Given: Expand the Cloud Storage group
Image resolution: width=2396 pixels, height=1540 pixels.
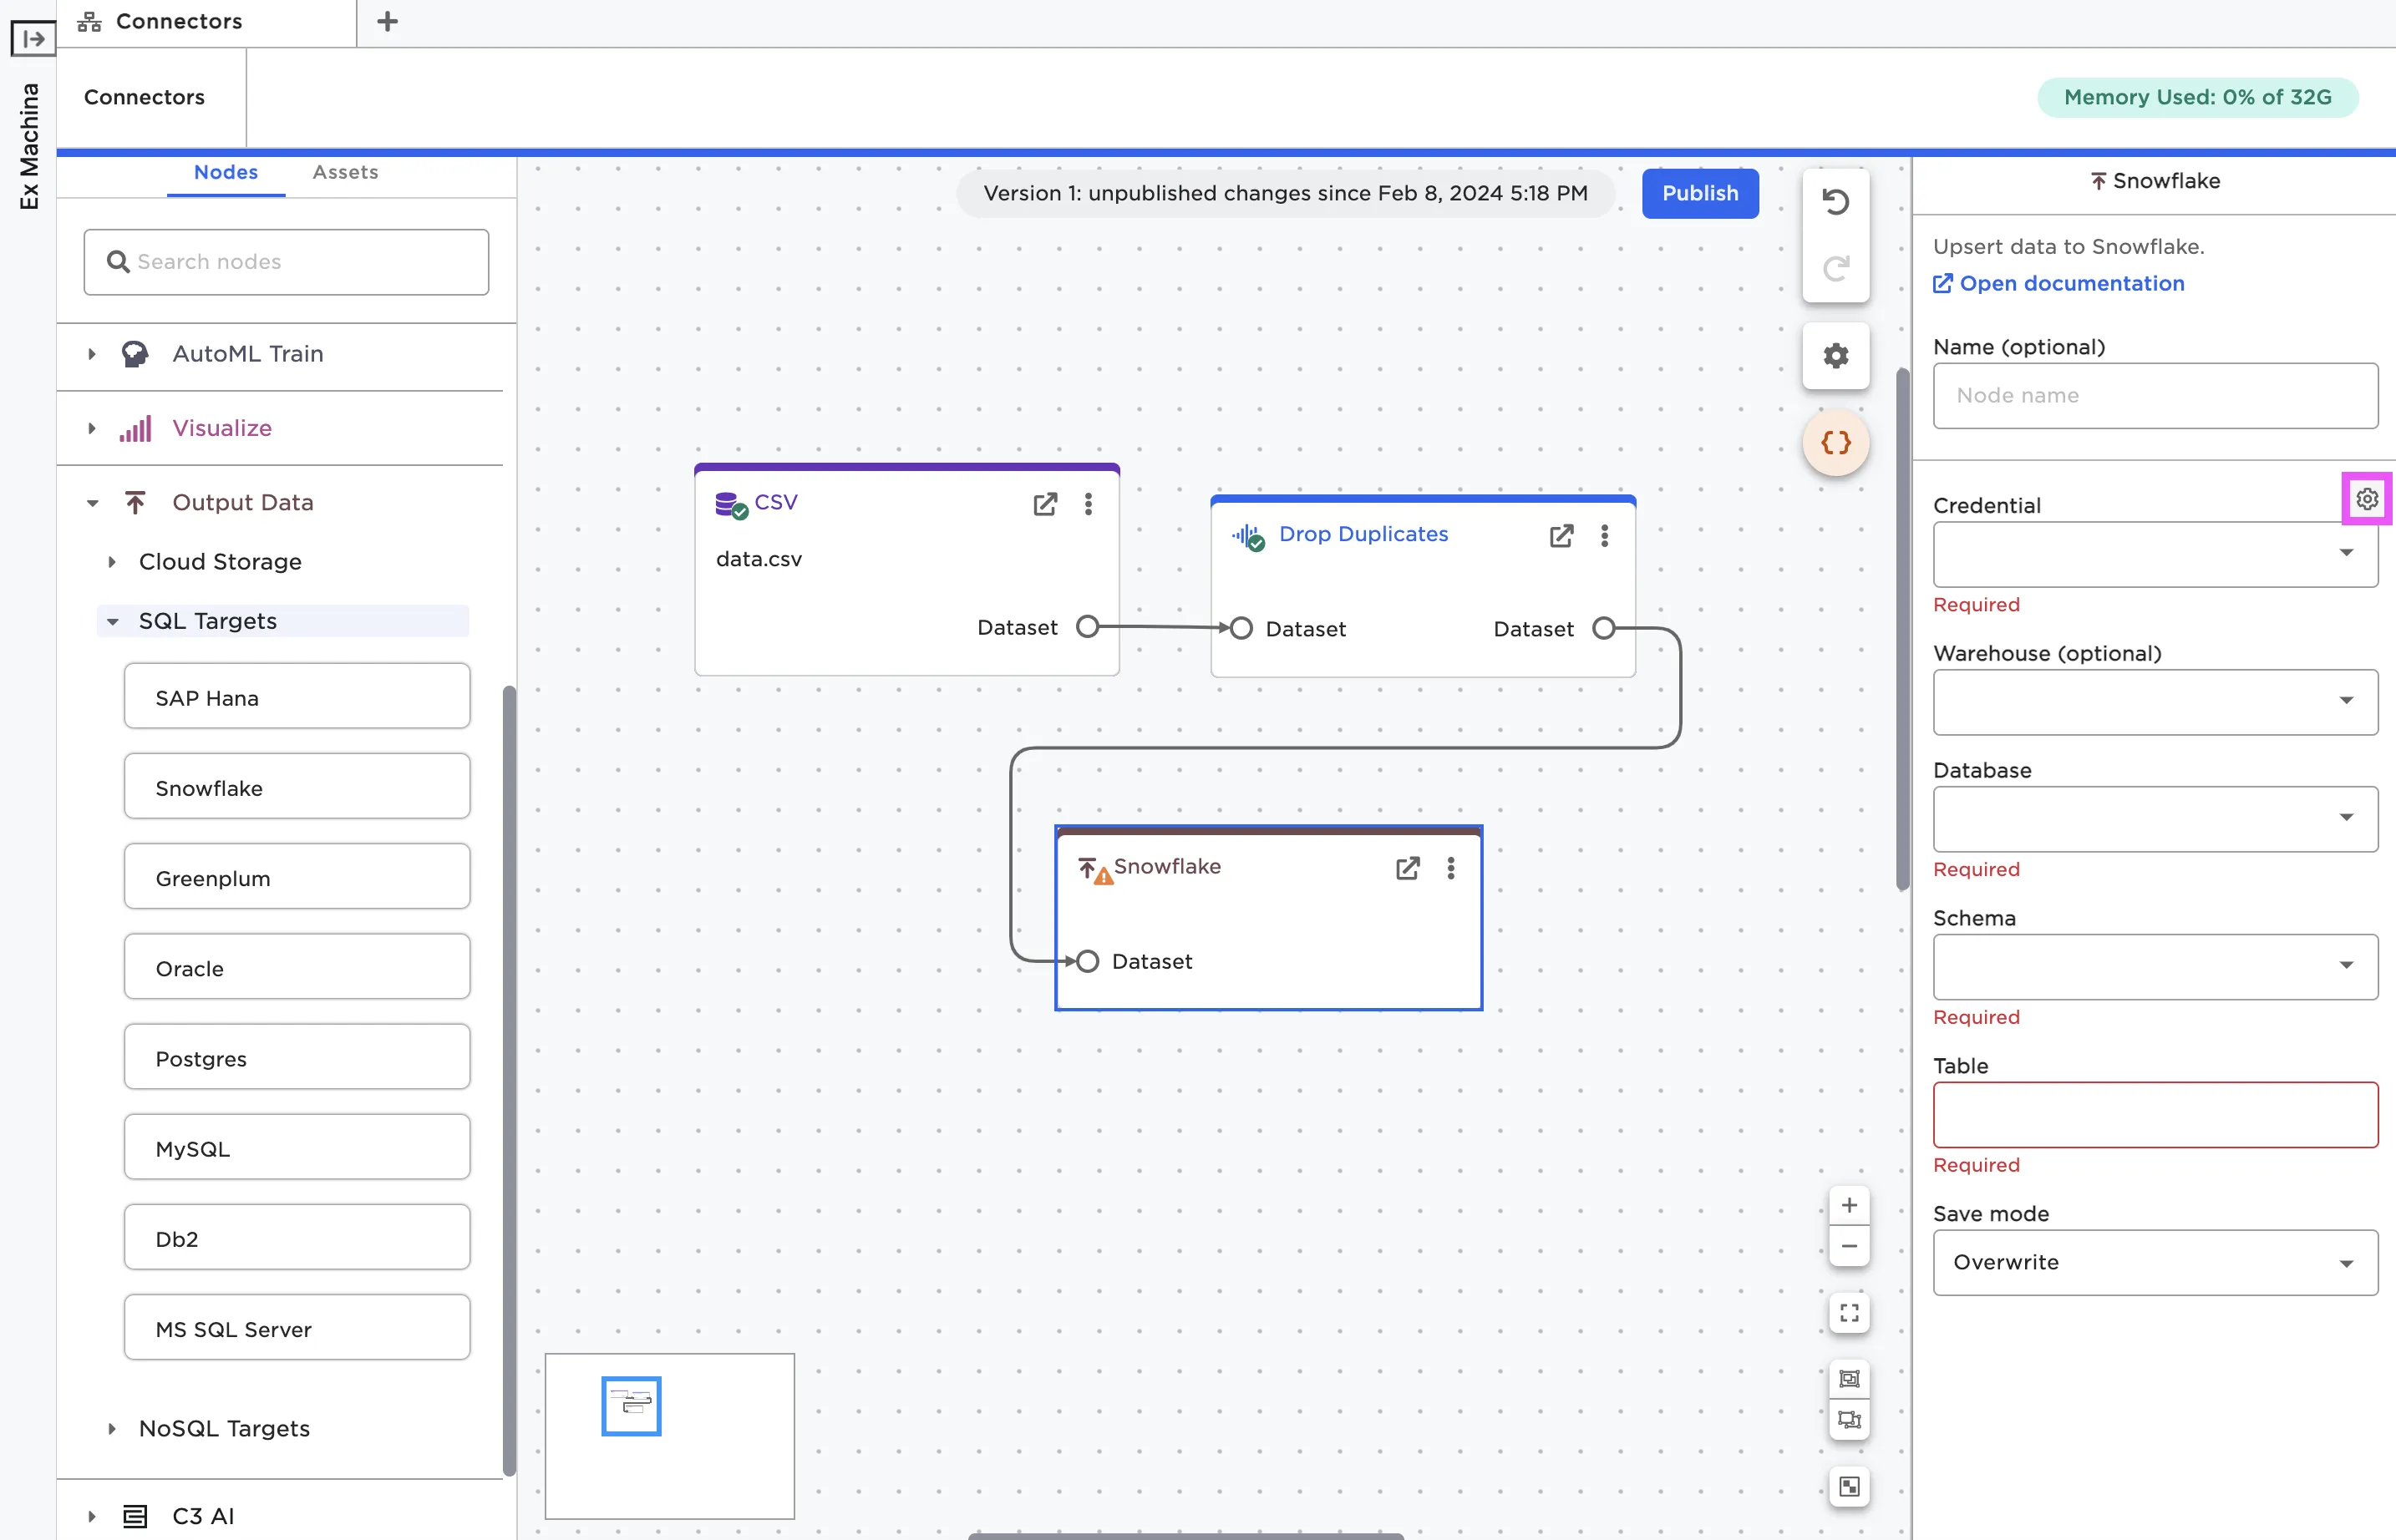Looking at the screenshot, I should [112, 562].
